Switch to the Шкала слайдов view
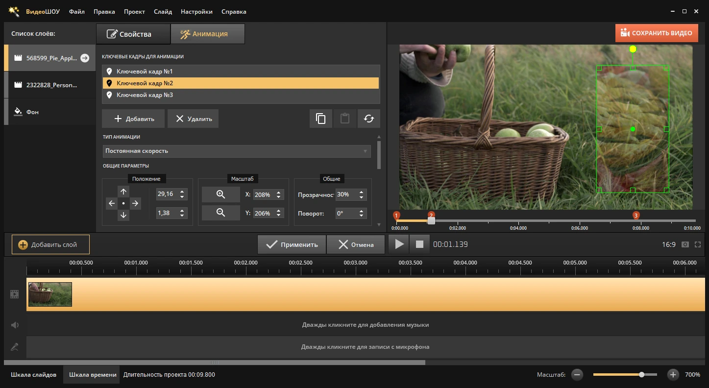The width and height of the screenshot is (709, 388). [34, 375]
